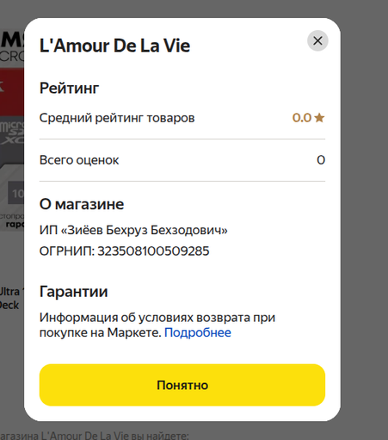Click the total ratings count 0
This screenshot has height=440, width=388.
pos(321,160)
